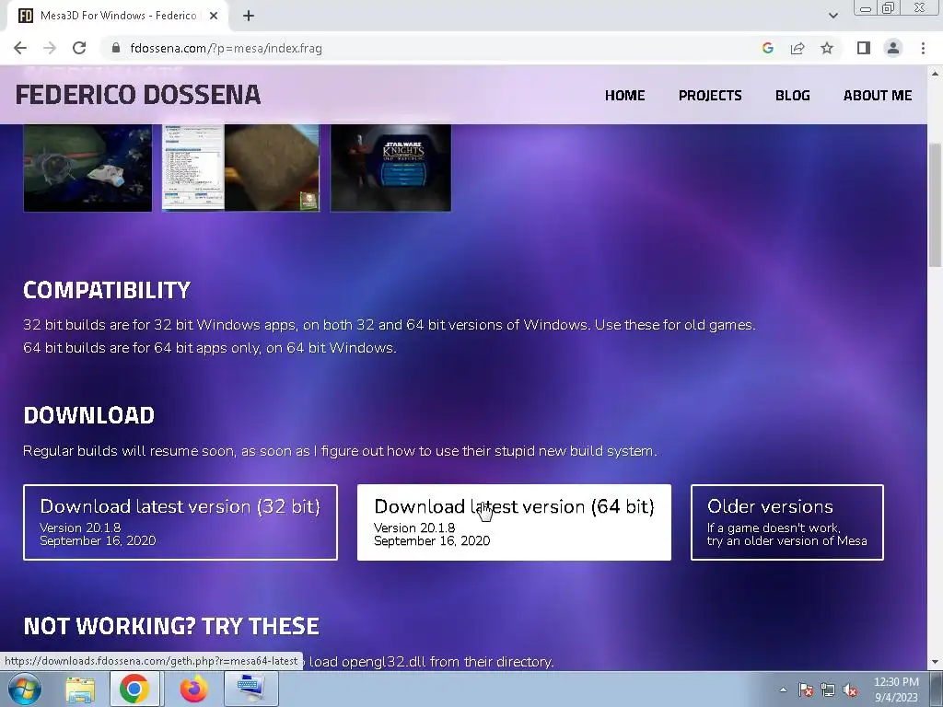Image resolution: width=943 pixels, height=707 pixels.
Task: Download latest version 32 bit
Action: coord(180,523)
